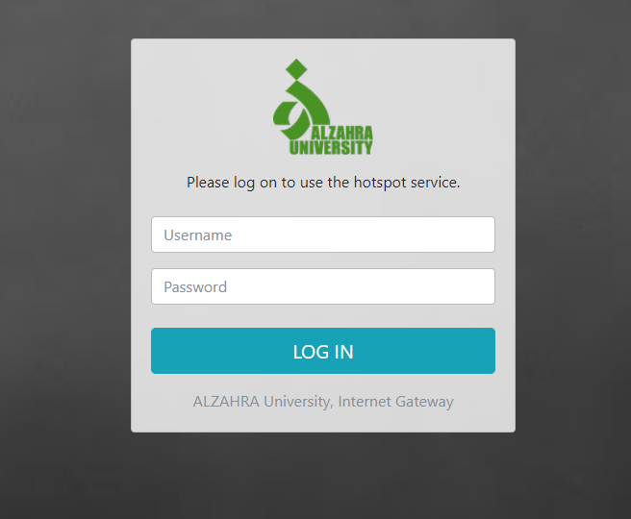Viewport: 631px width, 519px height.
Task: Click the white LOG IN label
Action: tap(323, 352)
